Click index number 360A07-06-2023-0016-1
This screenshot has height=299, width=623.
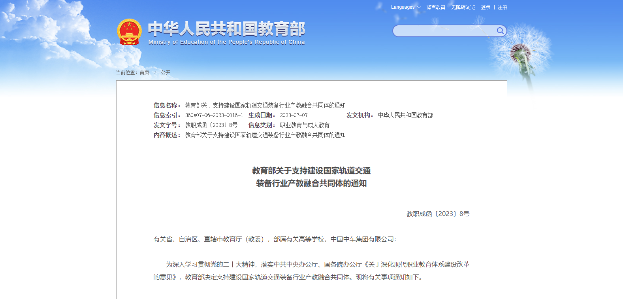click(214, 115)
